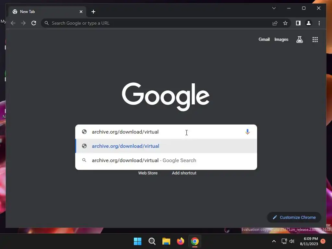
Task: Click the browser forward arrow
Action: (23, 23)
